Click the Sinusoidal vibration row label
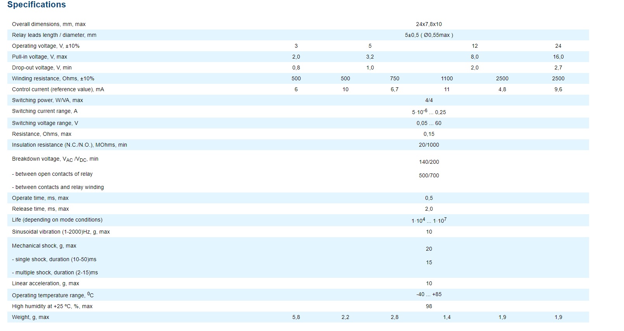624x331 pixels. coord(60,232)
